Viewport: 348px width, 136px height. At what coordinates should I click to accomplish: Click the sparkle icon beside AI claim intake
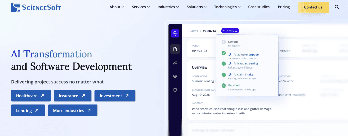tap(230, 74)
